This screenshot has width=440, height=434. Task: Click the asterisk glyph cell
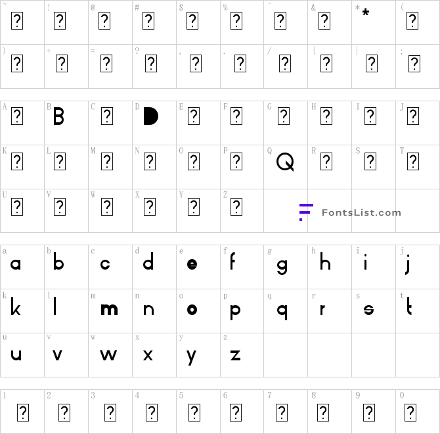pos(366,12)
